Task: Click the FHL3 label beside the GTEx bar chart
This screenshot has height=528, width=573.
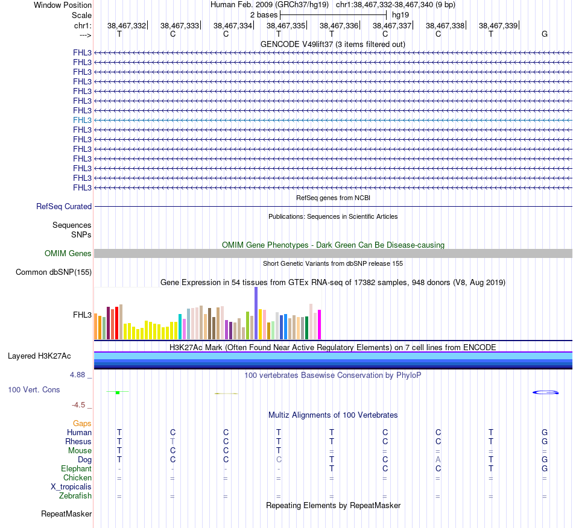Action: coord(82,315)
